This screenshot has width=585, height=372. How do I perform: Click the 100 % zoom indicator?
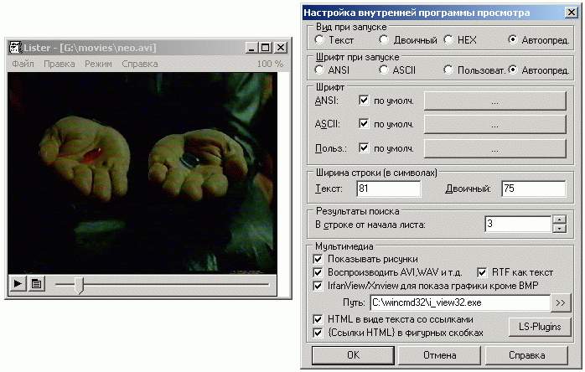pos(270,64)
